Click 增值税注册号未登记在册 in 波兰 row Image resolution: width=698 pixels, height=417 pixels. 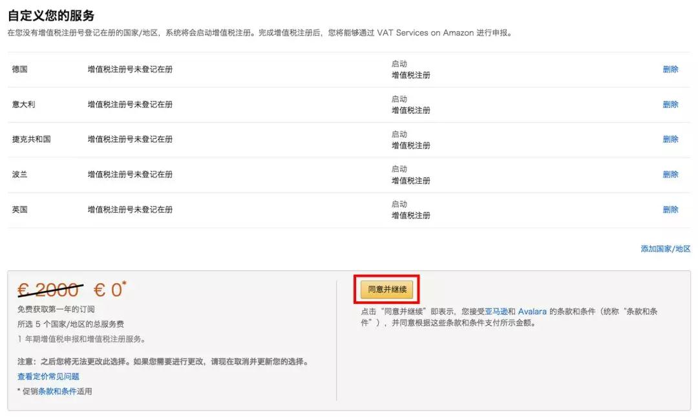point(130,174)
